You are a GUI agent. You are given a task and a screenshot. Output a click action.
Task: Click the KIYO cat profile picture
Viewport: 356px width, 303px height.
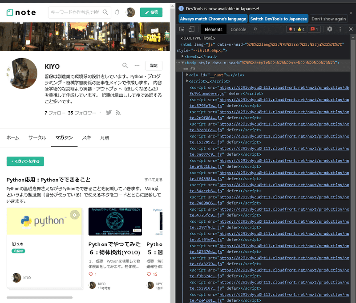[22, 73]
